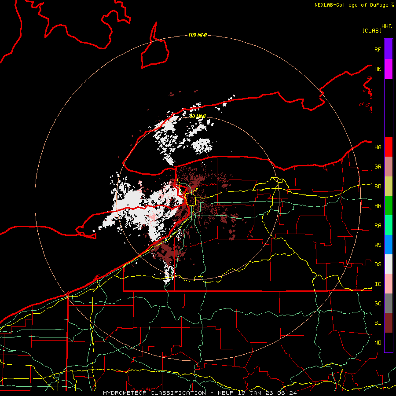
Task: Click the HA legend label
Action: pos(378,147)
